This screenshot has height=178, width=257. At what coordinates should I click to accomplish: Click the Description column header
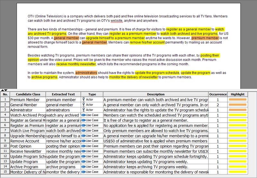point(156,94)
